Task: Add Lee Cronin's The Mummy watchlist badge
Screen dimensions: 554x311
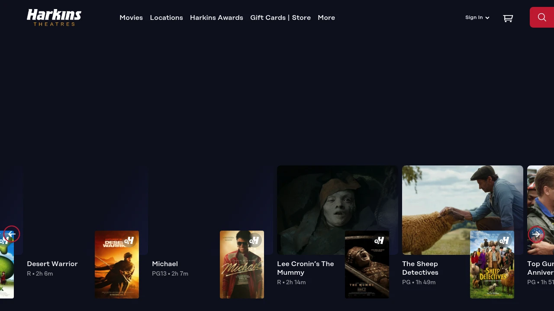Action: (379, 241)
